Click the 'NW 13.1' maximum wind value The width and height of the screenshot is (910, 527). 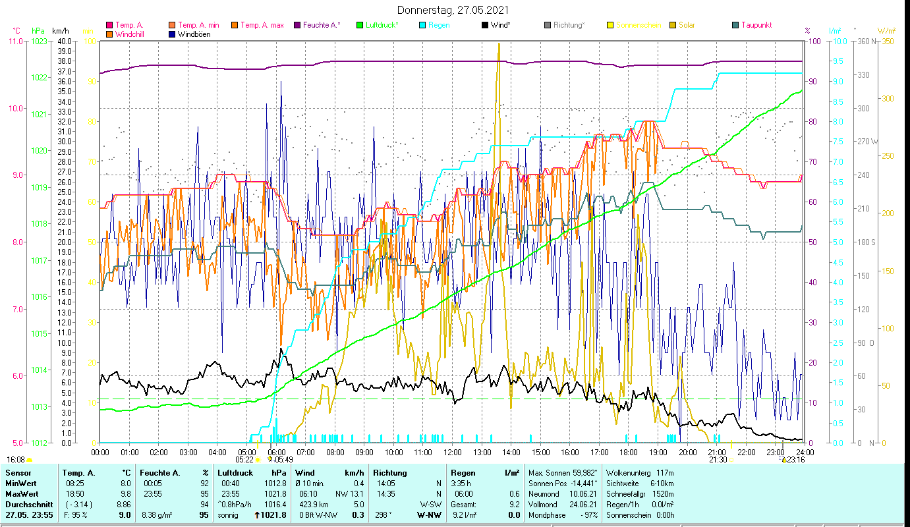click(349, 493)
